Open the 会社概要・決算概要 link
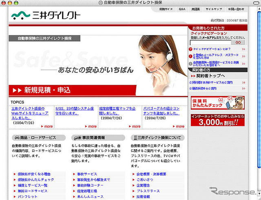Viewport: 261px width, 200px height. 151,174
